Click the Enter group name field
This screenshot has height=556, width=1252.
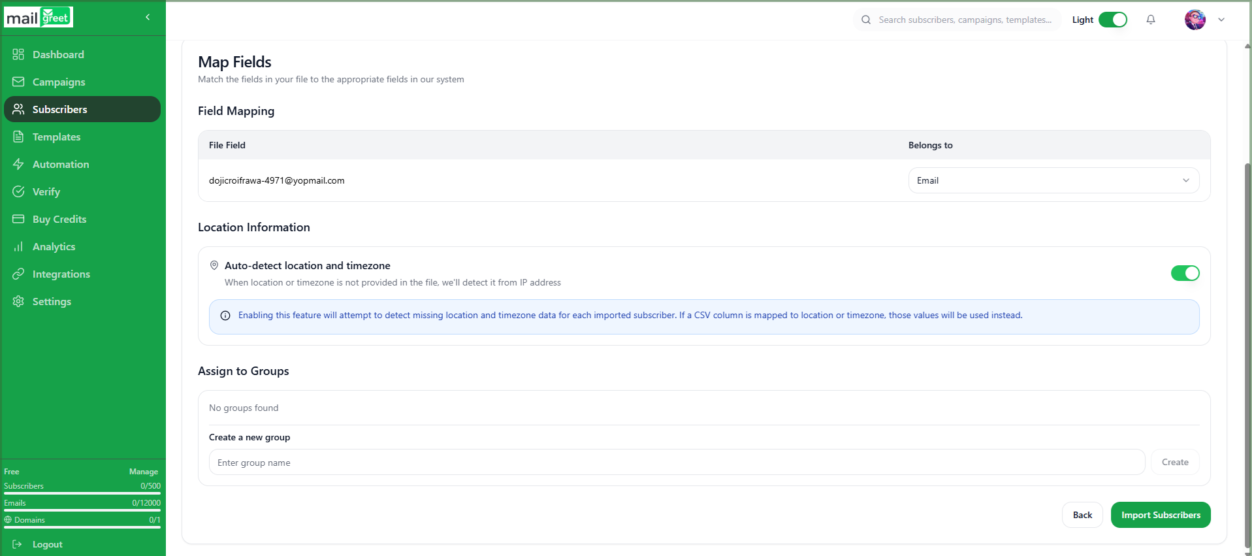677,463
